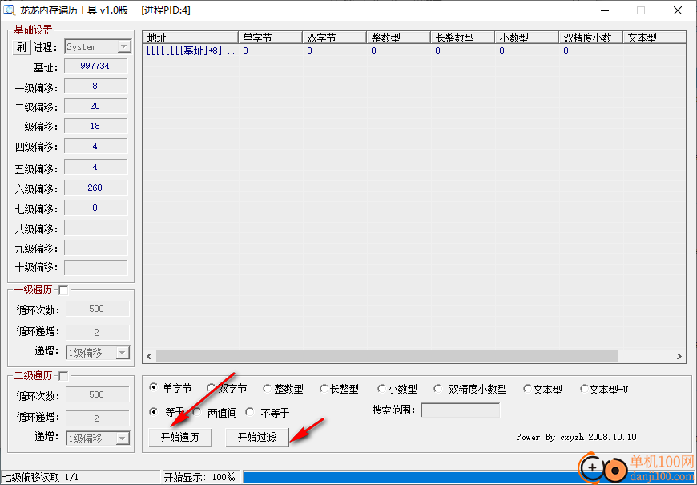The image size is (697, 485).
Task: Click the 小数型 column header
Action: click(526, 38)
